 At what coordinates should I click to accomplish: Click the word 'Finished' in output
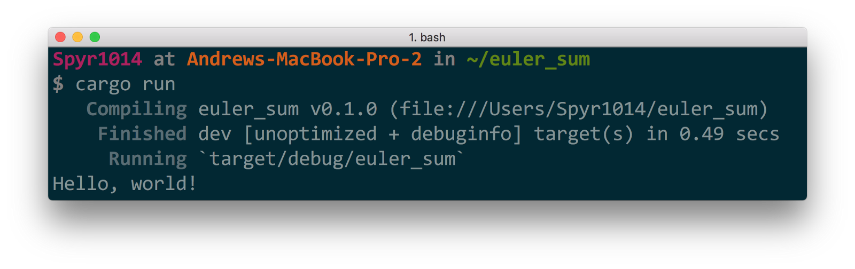click(x=142, y=133)
